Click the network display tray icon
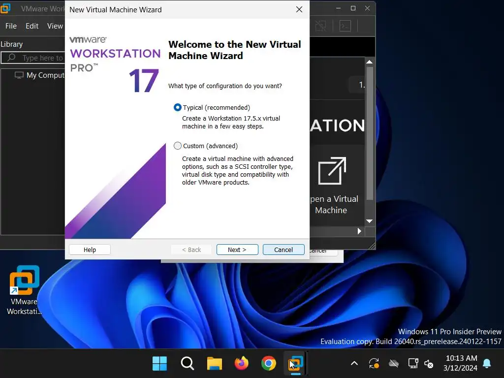The width and height of the screenshot is (504, 378). point(413,364)
